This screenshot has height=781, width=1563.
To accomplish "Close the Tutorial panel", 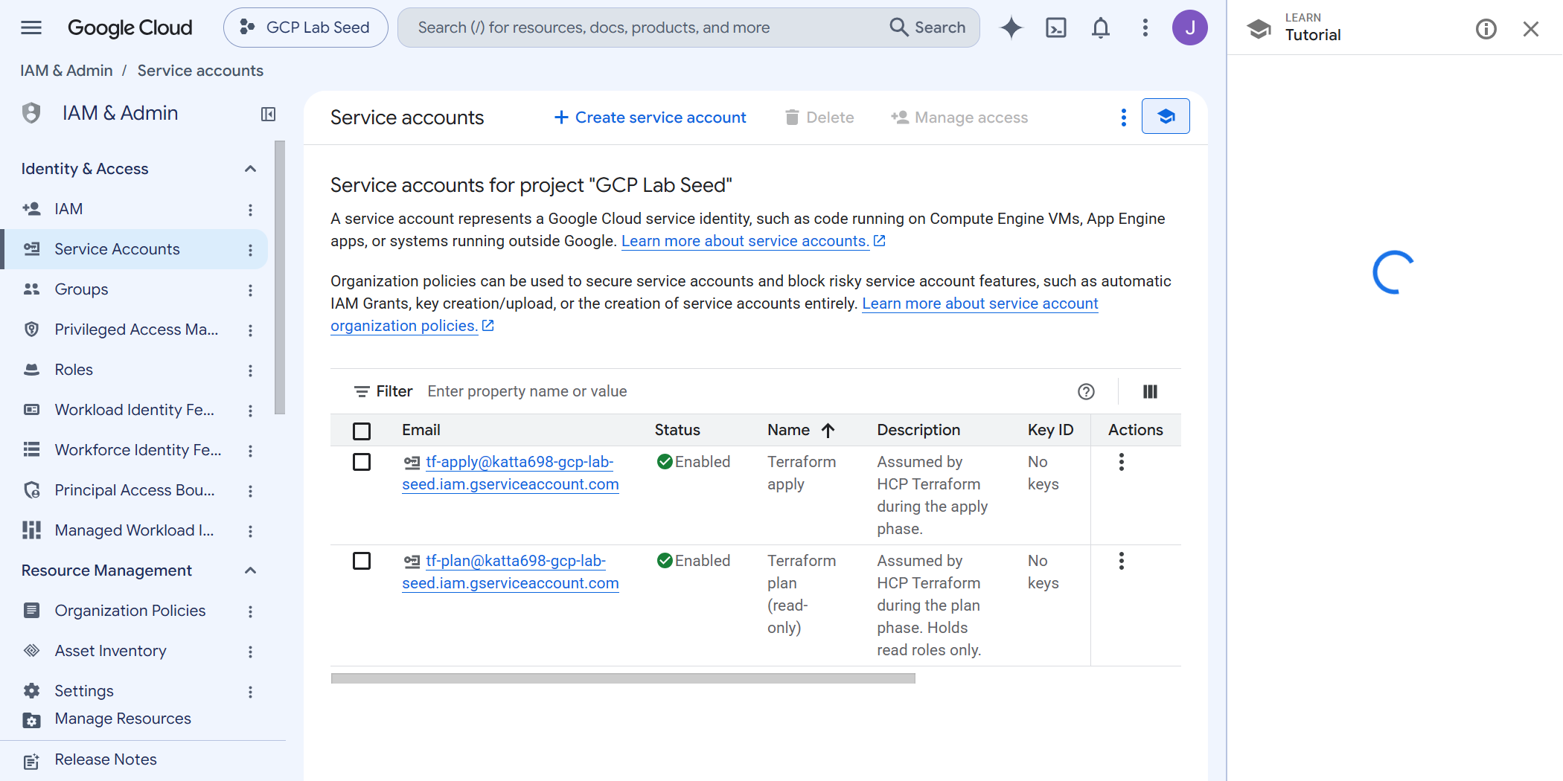I will tap(1530, 29).
